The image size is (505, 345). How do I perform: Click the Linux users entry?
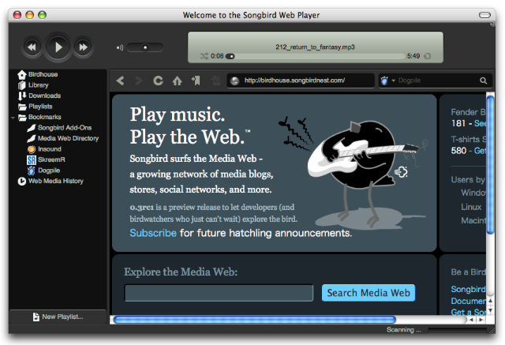471,207
